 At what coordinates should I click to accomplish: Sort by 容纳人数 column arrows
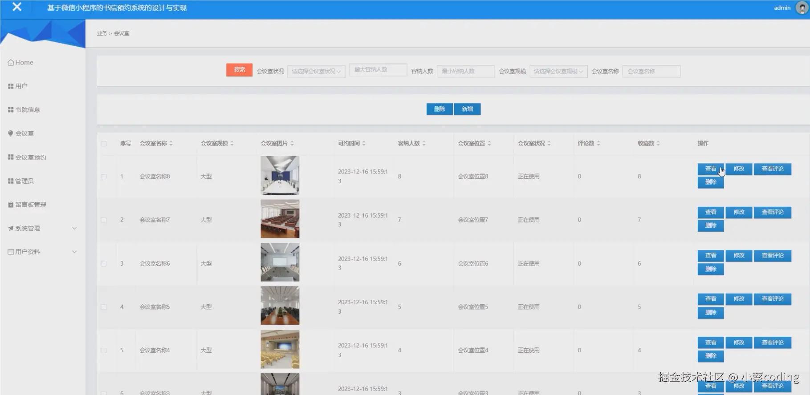click(424, 143)
